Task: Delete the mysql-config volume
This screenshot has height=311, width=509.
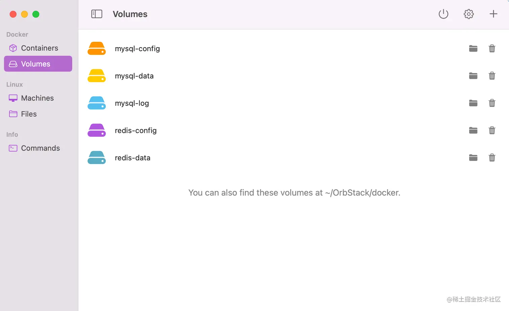Action: tap(492, 48)
